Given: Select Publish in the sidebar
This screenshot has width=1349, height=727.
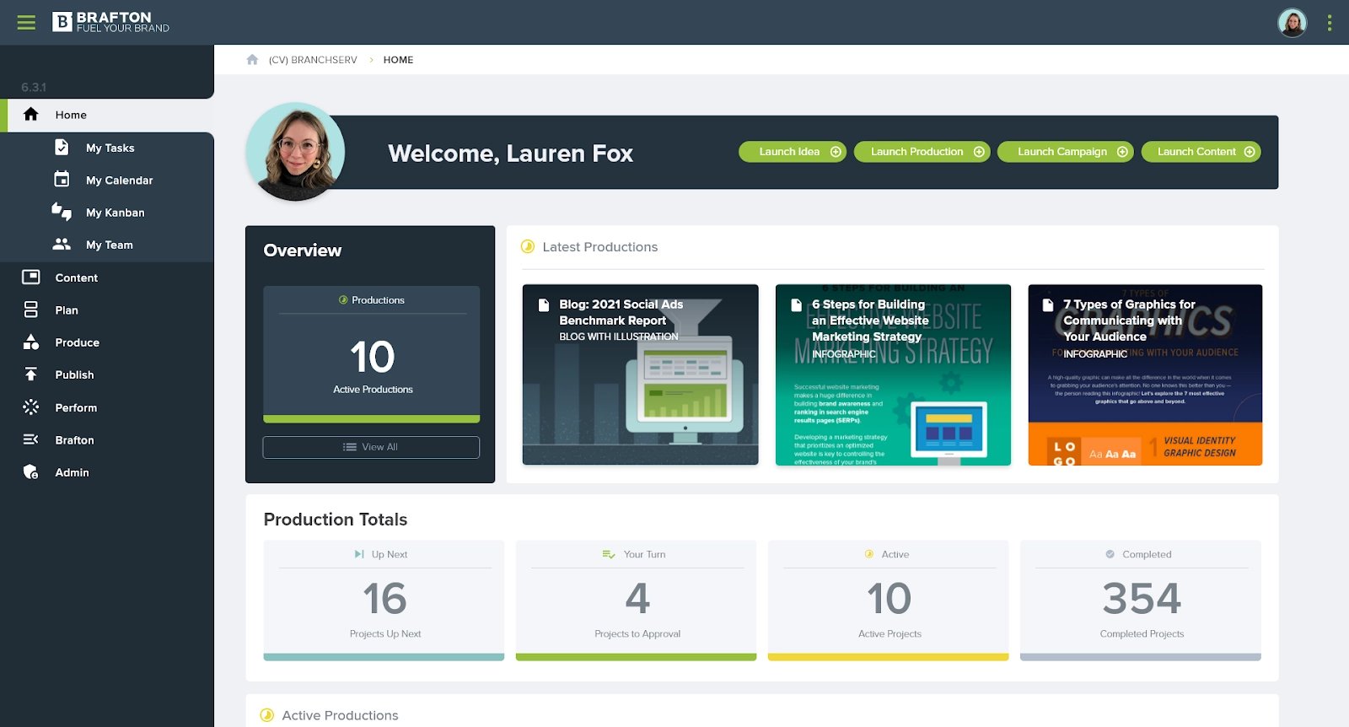Looking at the screenshot, I should [x=74, y=374].
